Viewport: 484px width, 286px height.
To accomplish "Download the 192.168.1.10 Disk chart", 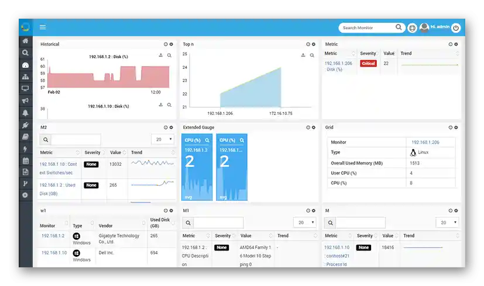I will tap(160, 104).
